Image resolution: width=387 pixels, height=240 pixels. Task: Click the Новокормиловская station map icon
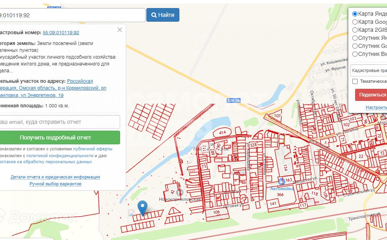click(x=180, y=193)
